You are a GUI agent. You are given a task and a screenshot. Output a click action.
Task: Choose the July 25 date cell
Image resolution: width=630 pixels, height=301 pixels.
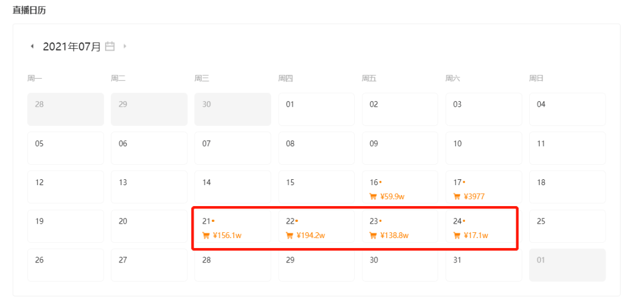pyautogui.click(x=567, y=226)
